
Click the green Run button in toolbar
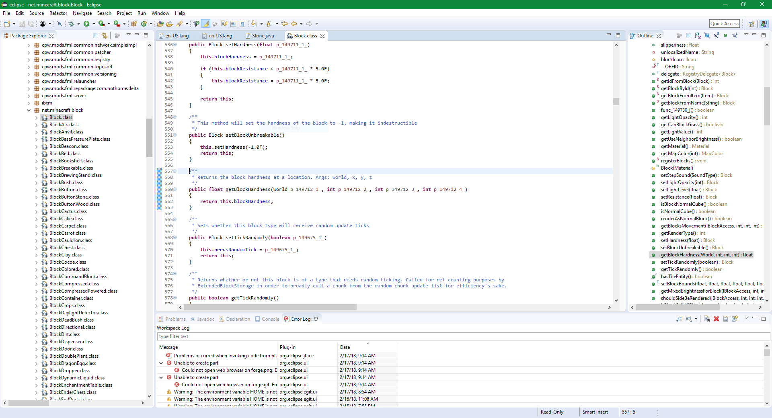(86, 24)
